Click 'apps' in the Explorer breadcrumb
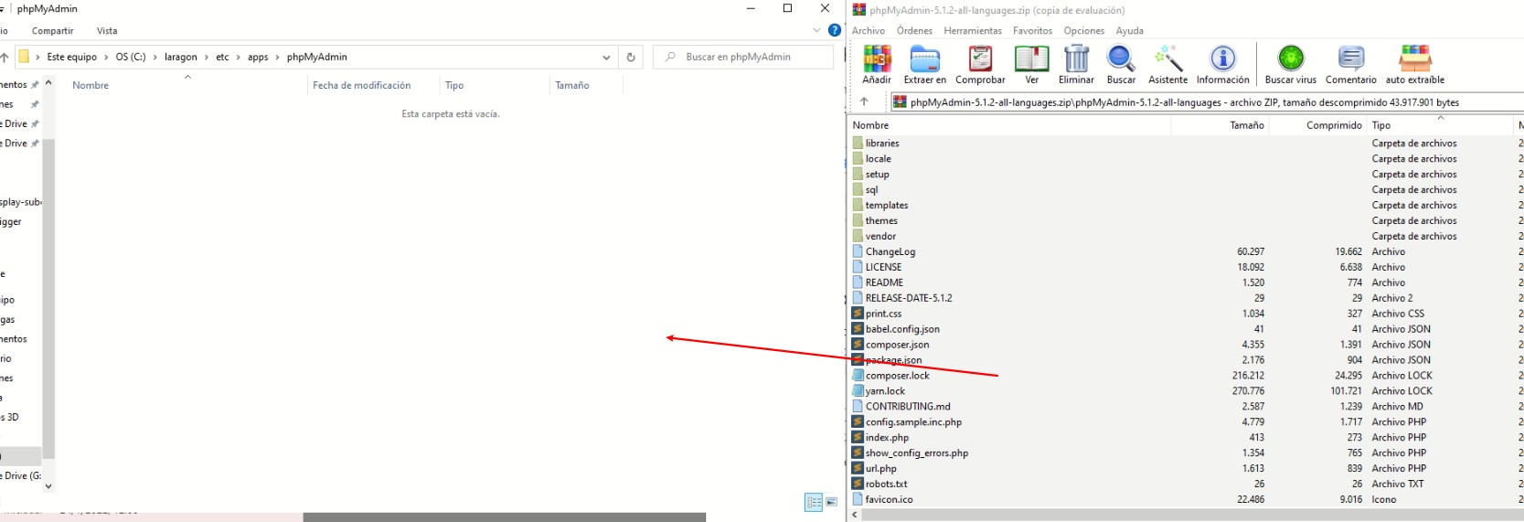Image resolution: width=1524 pixels, height=522 pixels. tap(259, 57)
